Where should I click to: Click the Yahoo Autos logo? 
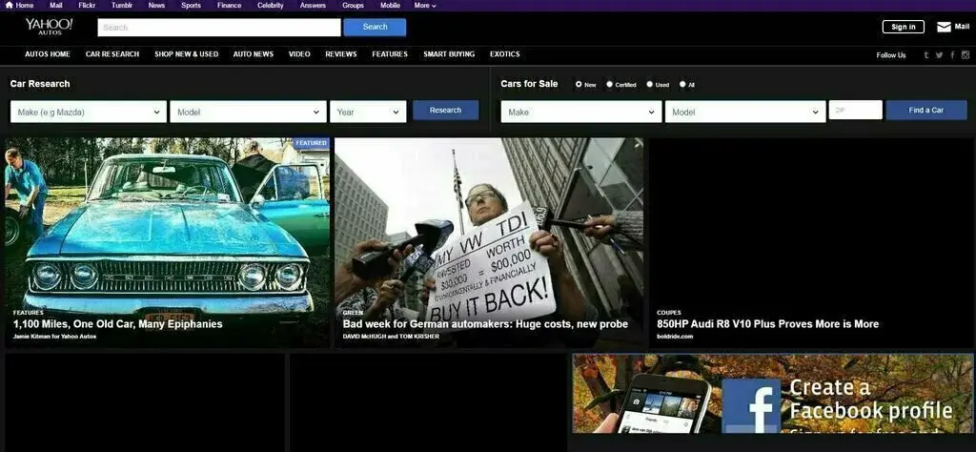coord(50,26)
